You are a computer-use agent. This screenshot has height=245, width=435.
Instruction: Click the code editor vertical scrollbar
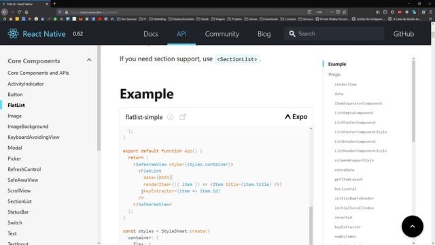point(311,186)
